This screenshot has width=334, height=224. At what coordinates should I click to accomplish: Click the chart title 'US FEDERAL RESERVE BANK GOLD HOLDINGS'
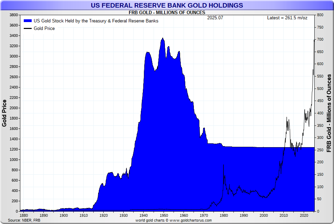167,5
